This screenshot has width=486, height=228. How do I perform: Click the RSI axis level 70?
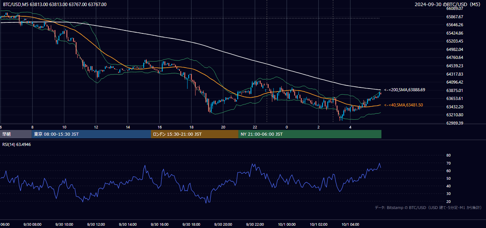(x=448, y=163)
